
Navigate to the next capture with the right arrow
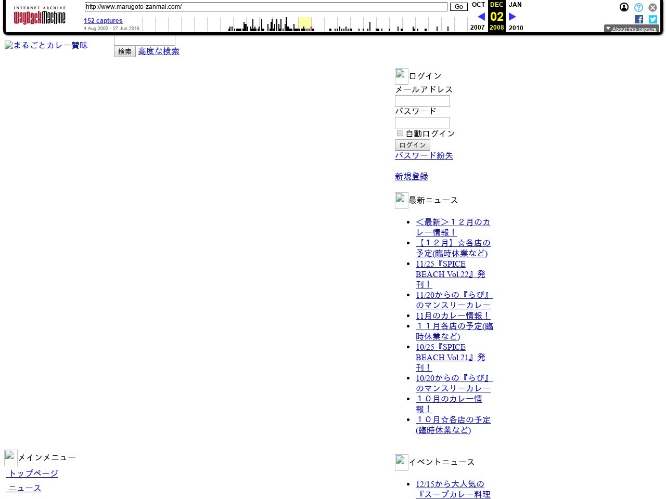pos(513,16)
